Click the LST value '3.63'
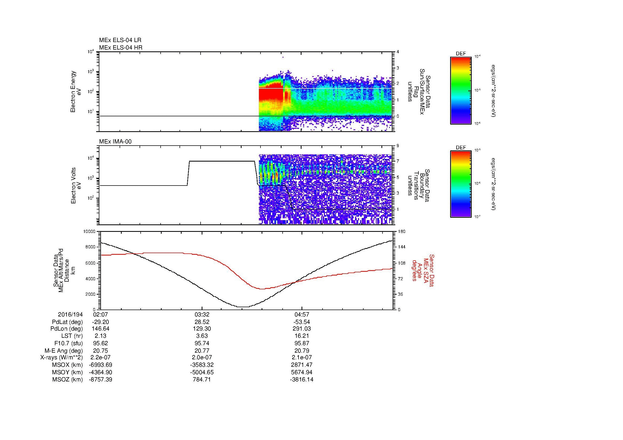 [x=202, y=336]
